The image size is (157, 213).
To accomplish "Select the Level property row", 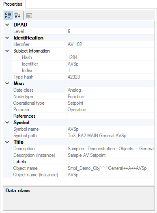I will [x=83, y=31].
